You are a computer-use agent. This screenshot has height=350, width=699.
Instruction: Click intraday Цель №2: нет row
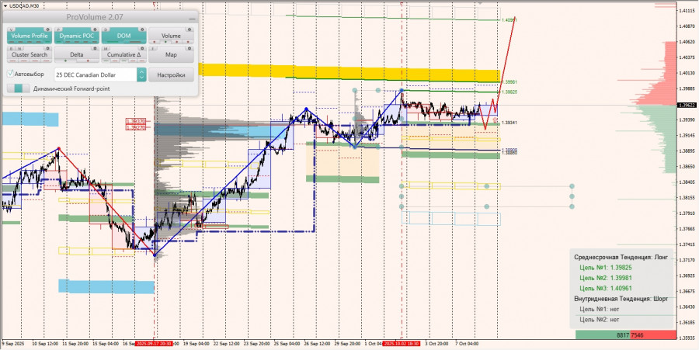click(x=599, y=319)
